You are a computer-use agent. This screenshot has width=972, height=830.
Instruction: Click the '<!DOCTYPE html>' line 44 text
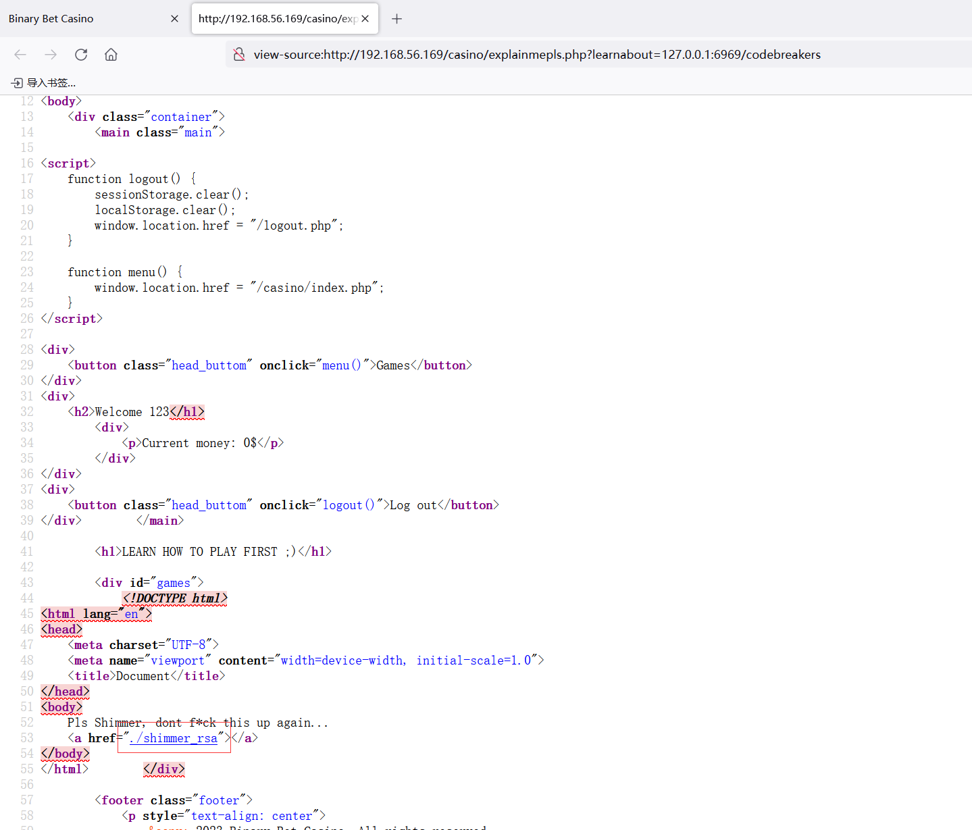[x=175, y=598]
